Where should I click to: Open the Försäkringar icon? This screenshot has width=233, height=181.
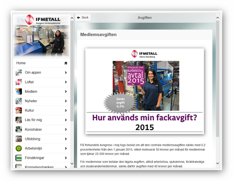pyautogui.click(x=19, y=158)
